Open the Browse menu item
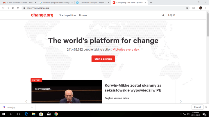The height and width of the screenshot is (117, 209). point(83,15)
